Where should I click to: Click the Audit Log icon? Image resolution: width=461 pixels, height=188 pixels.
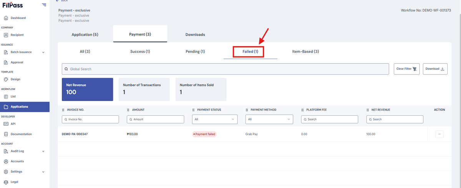click(x=6, y=151)
